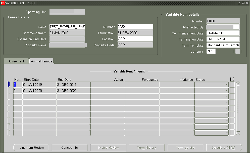Open the Status dropdown for period 1
This screenshot has width=250, height=153.
click(x=227, y=85)
